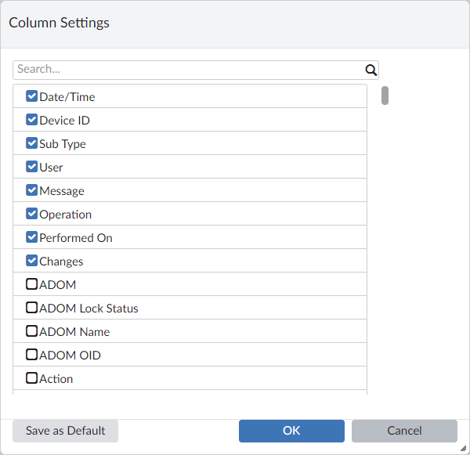
Task: Click the column list scrollbar thumb
Action: coord(385,96)
